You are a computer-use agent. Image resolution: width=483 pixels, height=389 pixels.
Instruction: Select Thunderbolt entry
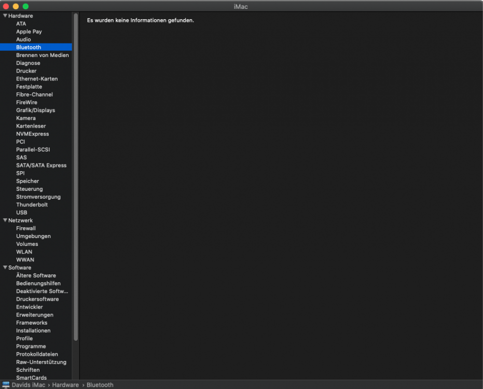coord(32,204)
